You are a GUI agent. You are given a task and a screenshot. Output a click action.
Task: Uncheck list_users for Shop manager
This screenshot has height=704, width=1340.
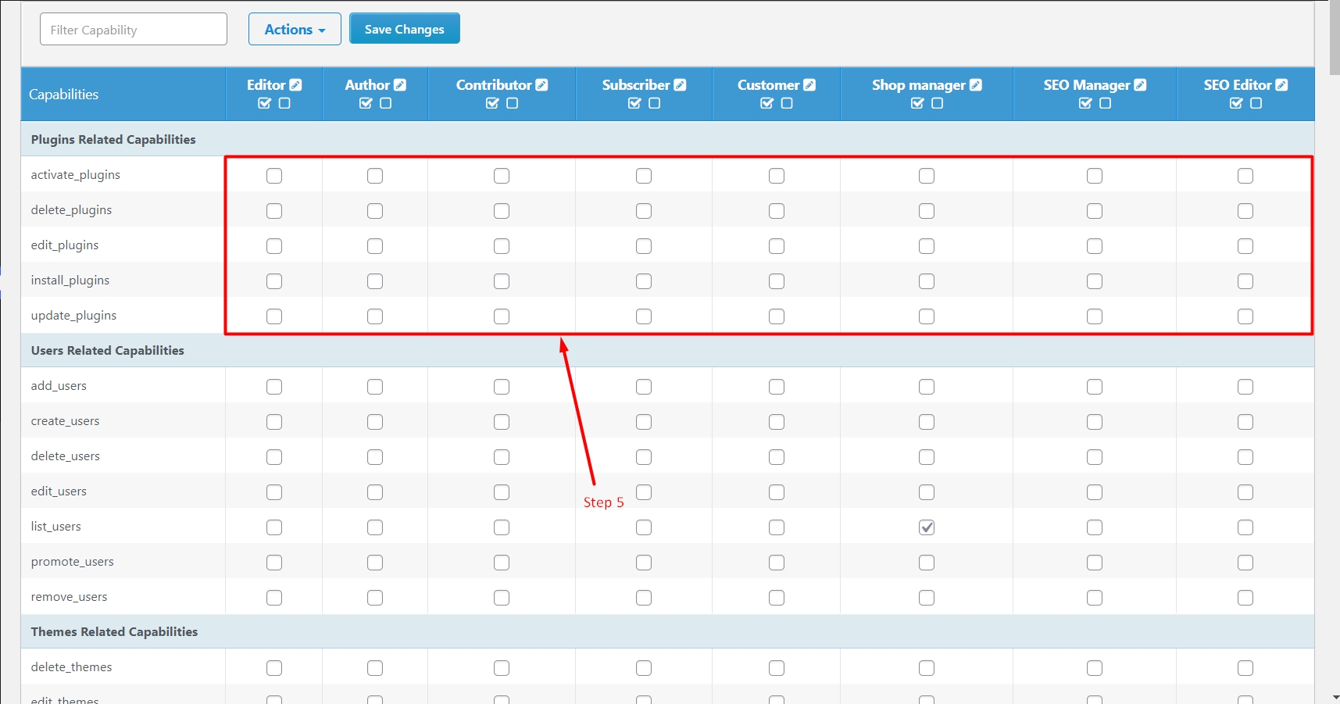point(927,527)
